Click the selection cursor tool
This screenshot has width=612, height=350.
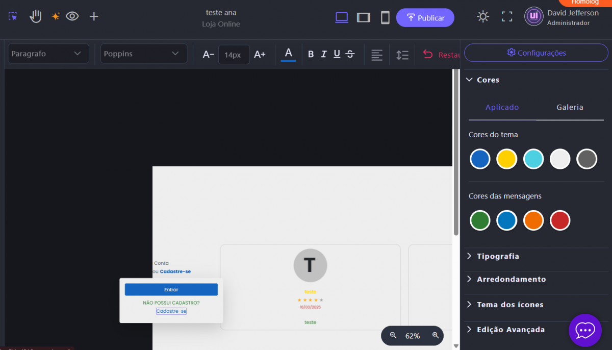pyautogui.click(x=13, y=16)
